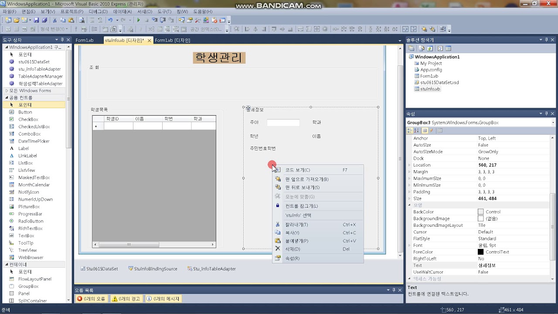Click Show All Files icon in Solution Explorer
The width and height of the screenshot is (558, 314).
[x=422, y=48]
